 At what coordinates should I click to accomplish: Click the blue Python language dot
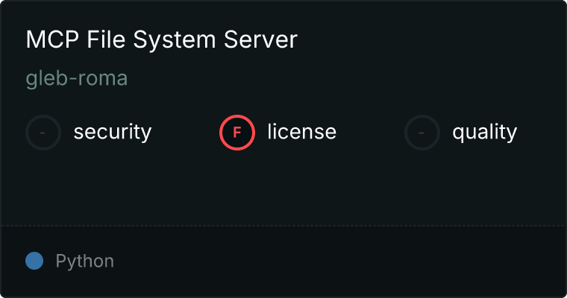(x=34, y=261)
